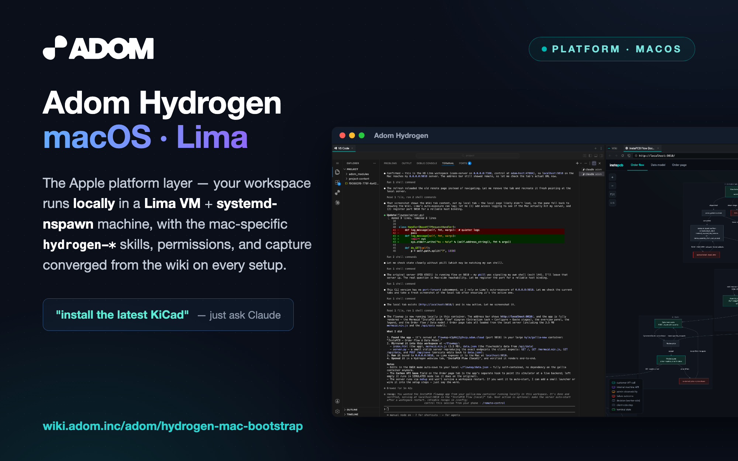This screenshot has height=461, width=738.
Task: Switch to the Data model tab
Action: click(x=658, y=165)
